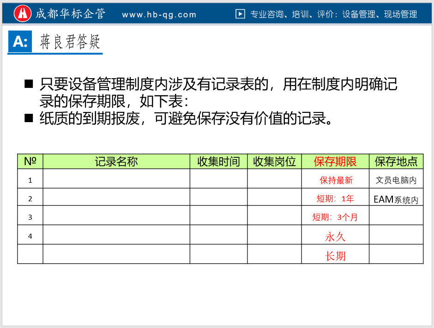
Task: Select the 记录名称 column header
Action: point(116,161)
